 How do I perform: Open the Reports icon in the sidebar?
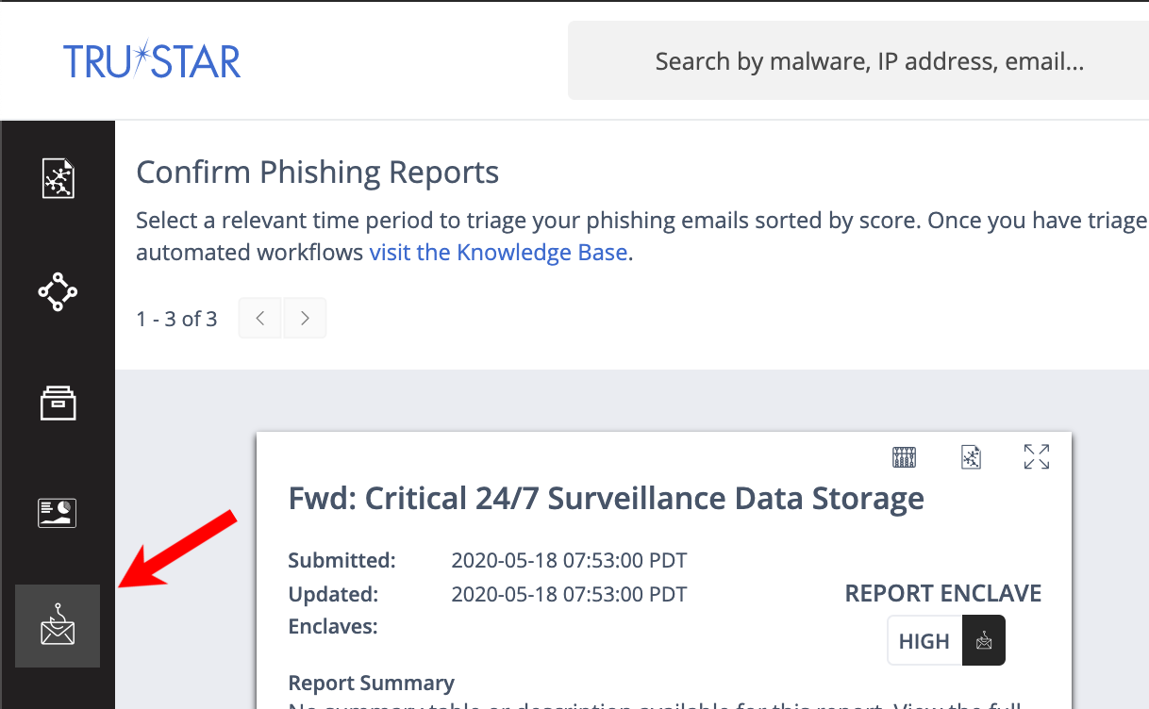58,177
